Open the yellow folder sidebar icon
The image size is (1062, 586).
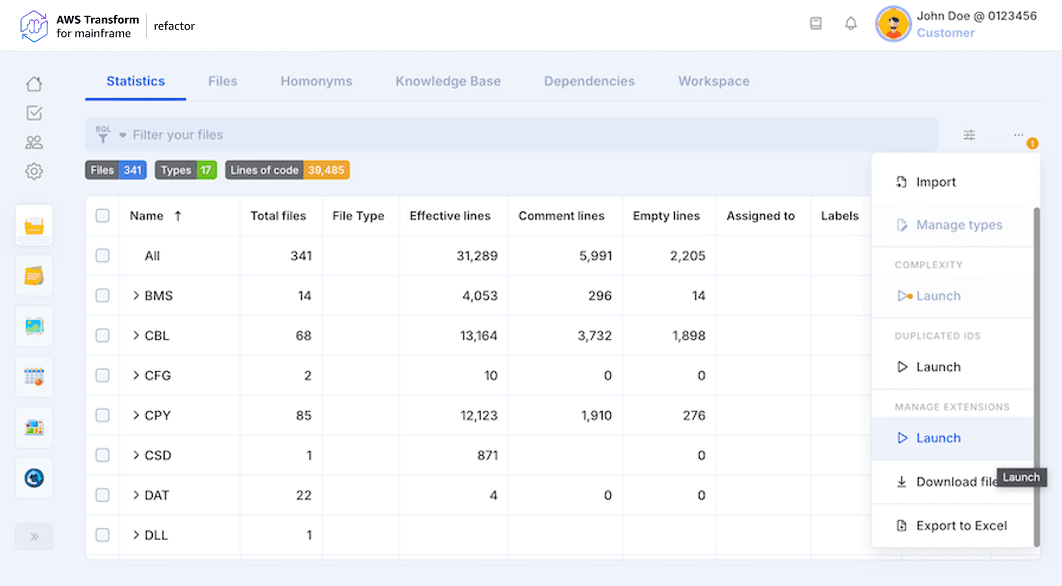pyautogui.click(x=34, y=225)
